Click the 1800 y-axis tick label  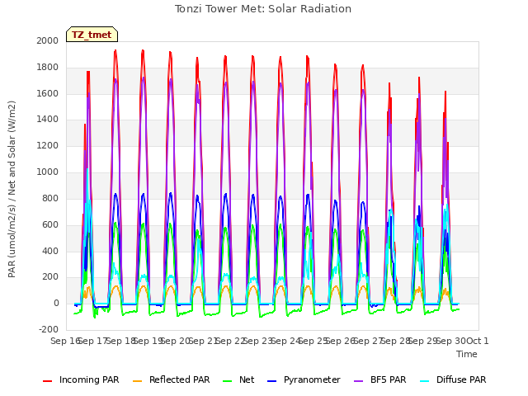coord(48,68)
